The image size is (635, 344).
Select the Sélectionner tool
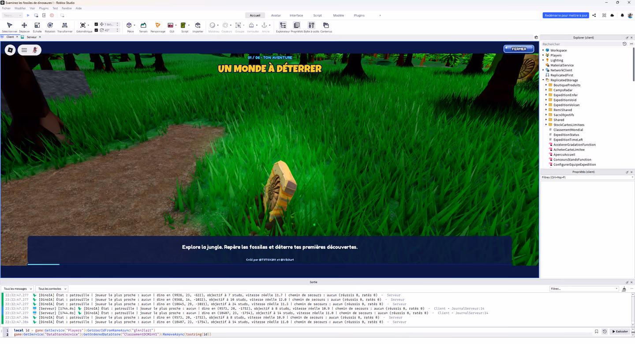click(10, 27)
